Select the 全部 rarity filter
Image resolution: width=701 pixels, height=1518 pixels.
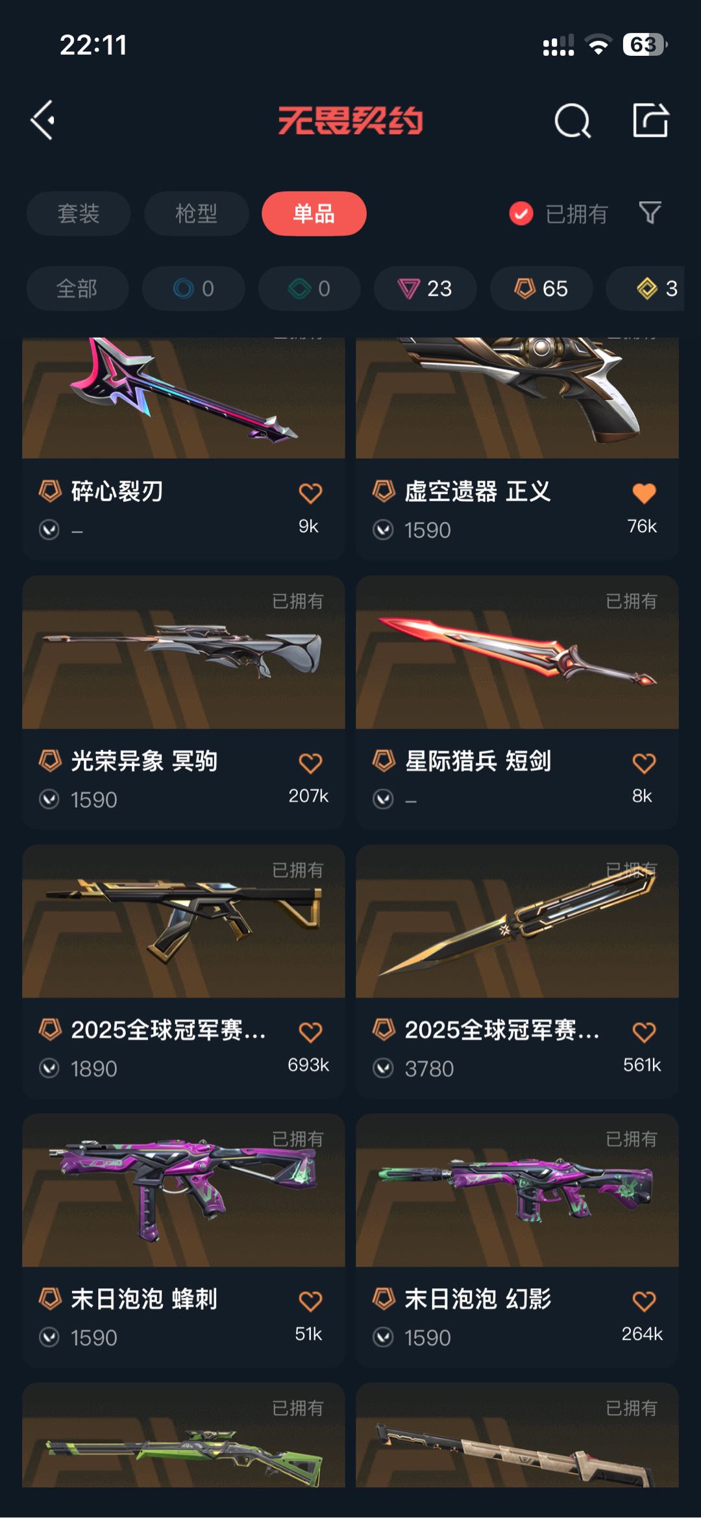click(77, 288)
